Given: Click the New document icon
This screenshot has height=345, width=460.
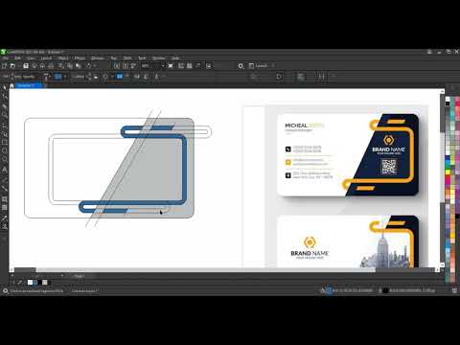Looking at the screenshot, I should point(5,66).
